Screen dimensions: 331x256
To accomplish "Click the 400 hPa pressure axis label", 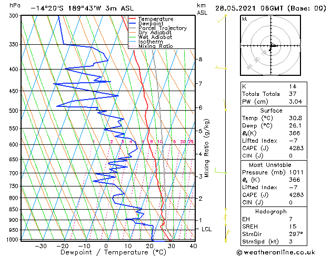I will (14, 70).
